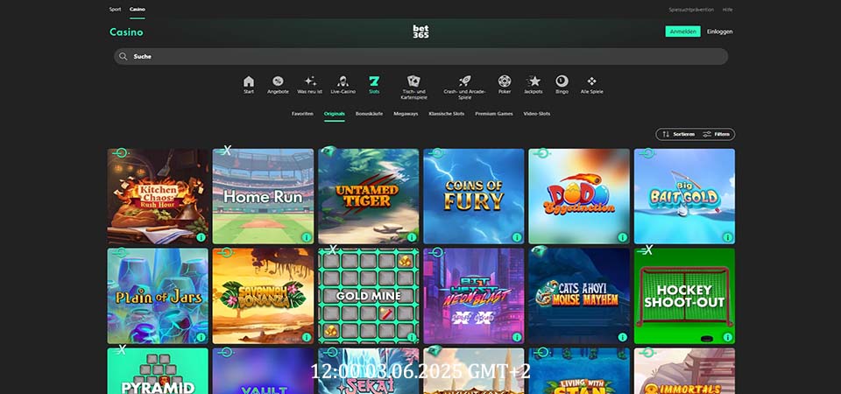Open the Angebote category icon
841x394 pixels.
click(x=278, y=81)
